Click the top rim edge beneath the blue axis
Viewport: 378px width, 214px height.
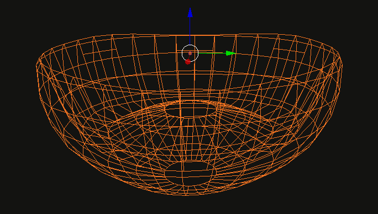pos(190,35)
